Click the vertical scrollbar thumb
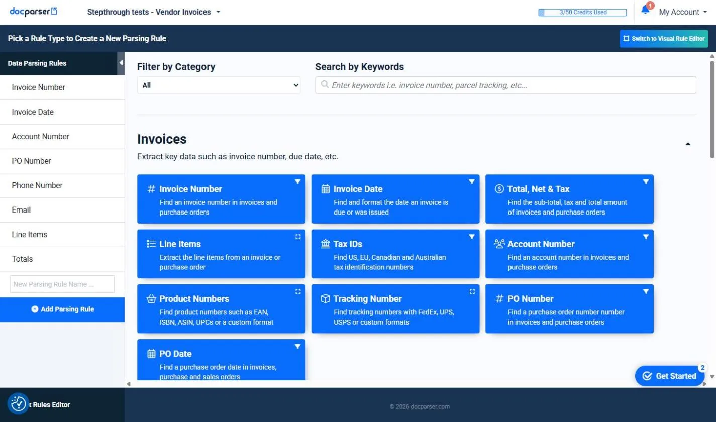Screen dimensions: 716x422 (x=712, y=110)
